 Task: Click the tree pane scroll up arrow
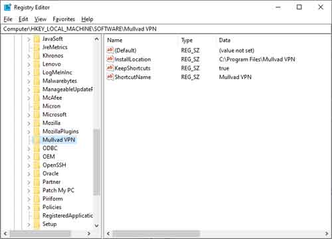[x=97, y=39]
